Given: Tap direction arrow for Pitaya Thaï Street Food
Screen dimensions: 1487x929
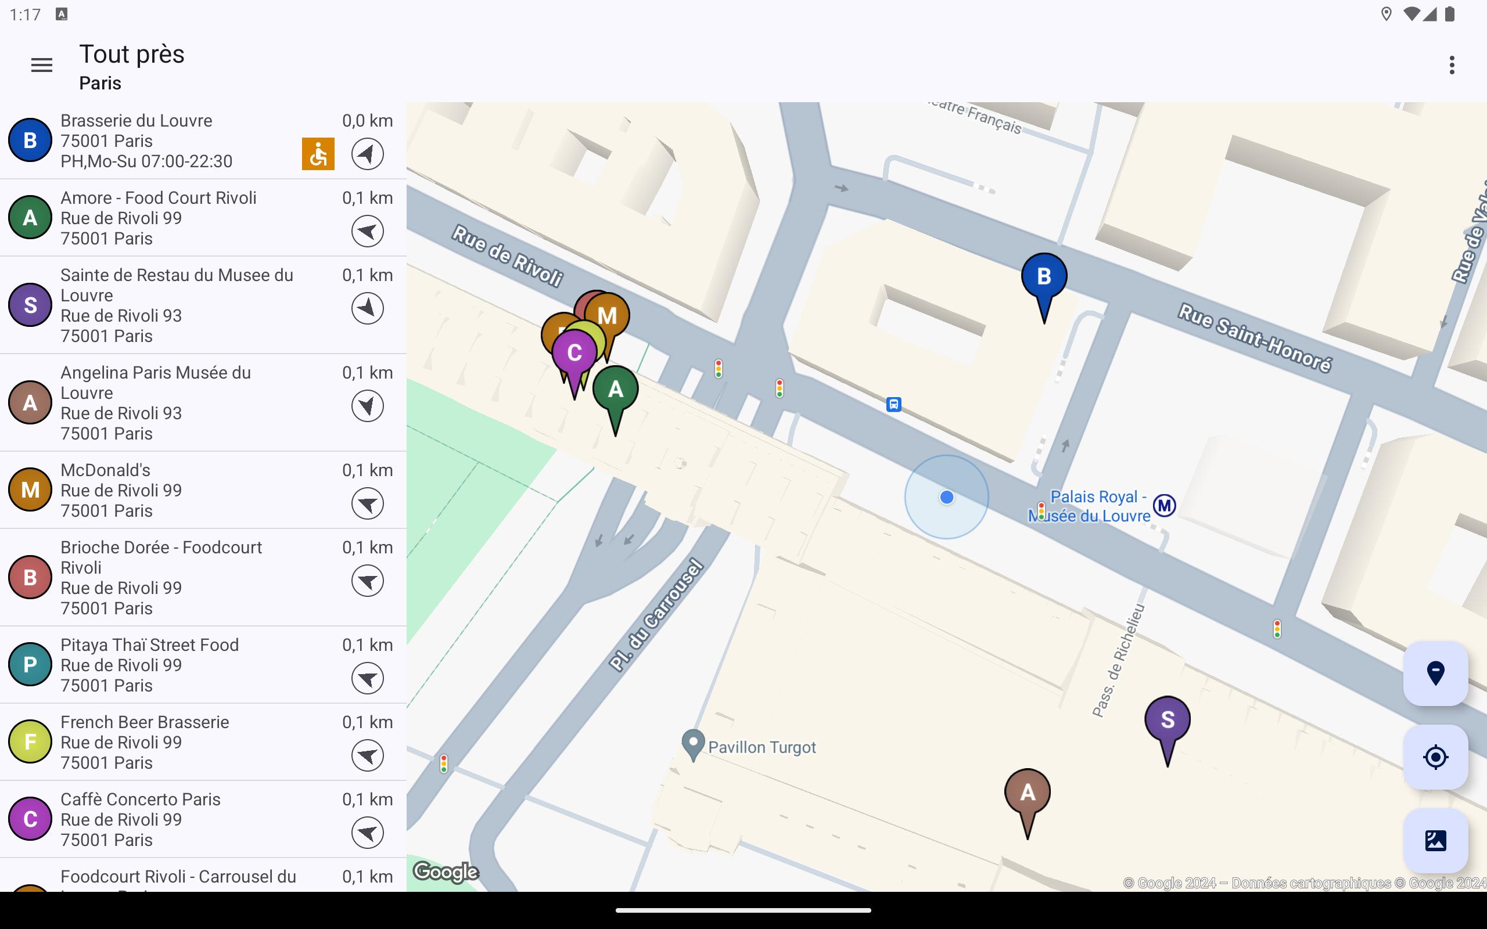Looking at the screenshot, I should (x=368, y=678).
